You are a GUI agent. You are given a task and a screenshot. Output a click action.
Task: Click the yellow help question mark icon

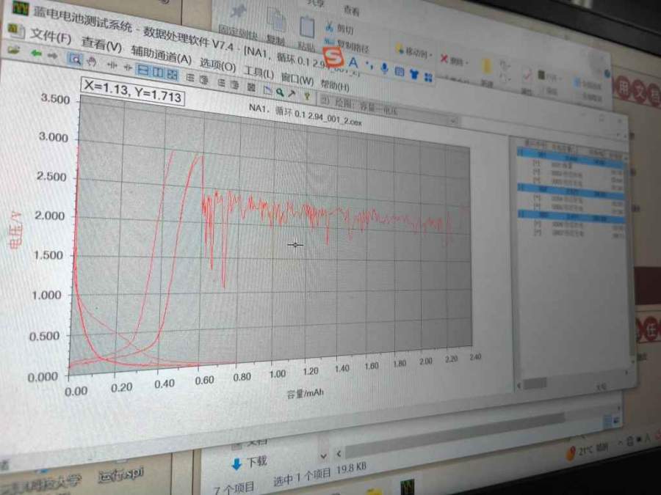pos(306,95)
